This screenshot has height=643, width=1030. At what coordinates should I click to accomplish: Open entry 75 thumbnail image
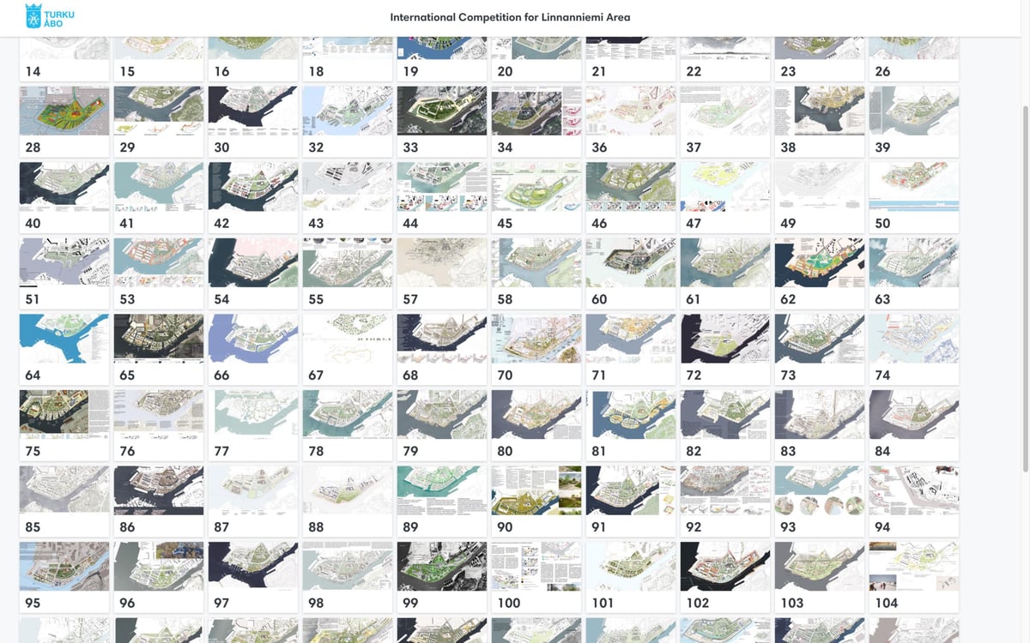pos(64,414)
